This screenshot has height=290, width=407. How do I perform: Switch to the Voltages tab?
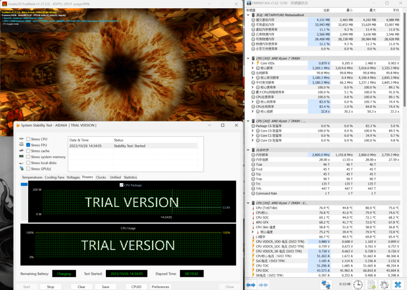(x=73, y=177)
